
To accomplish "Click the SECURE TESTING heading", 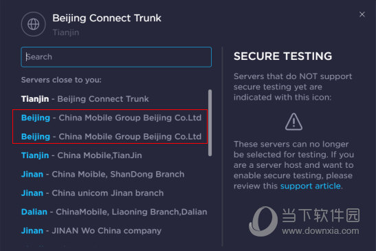I will tap(283, 56).
